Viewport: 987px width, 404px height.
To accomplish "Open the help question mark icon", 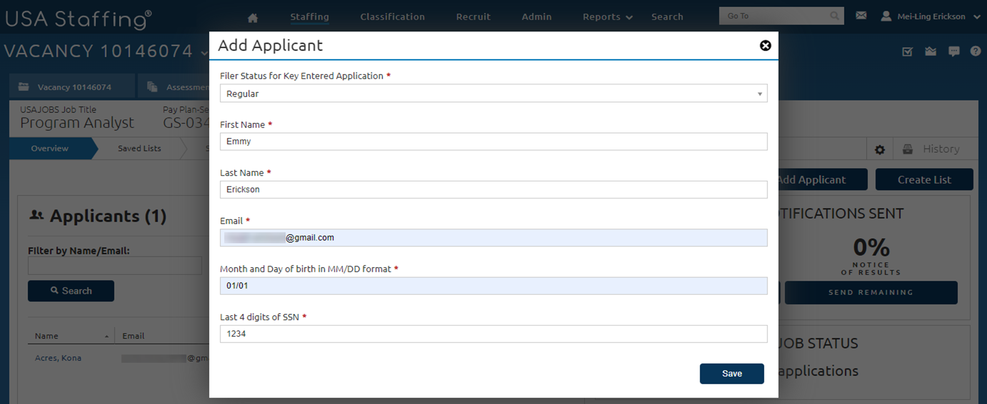I will [975, 51].
